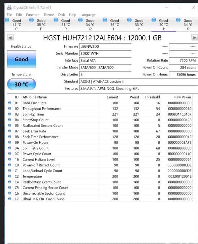
Task: Select the UltraDMA CRC Error Count name
Action: click(x=43, y=199)
